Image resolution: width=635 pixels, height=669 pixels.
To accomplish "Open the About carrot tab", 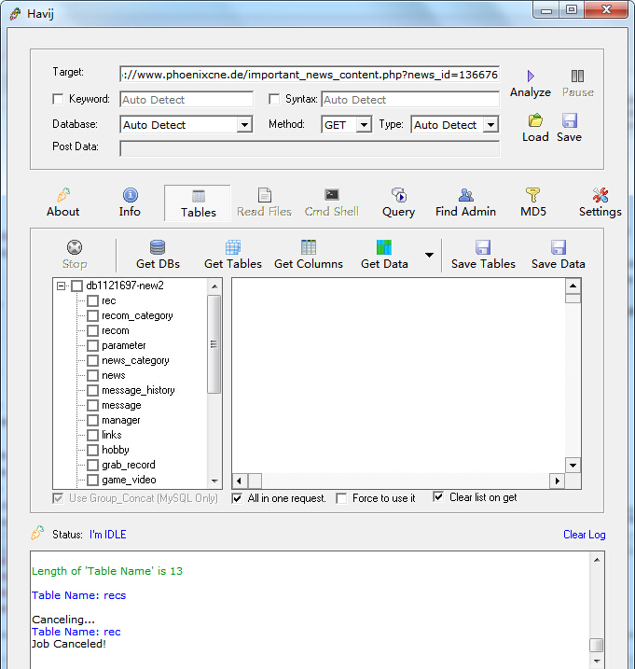I will point(63,203).
